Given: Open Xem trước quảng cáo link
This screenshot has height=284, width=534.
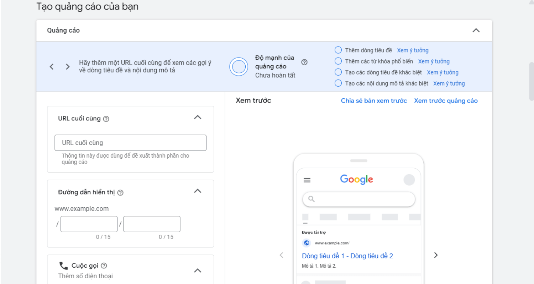Looking at the screenshot, I should pos(446,101).
